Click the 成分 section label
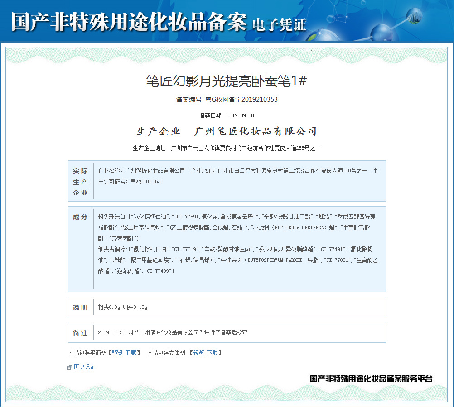Screen dimensions: 454x407 80,217
